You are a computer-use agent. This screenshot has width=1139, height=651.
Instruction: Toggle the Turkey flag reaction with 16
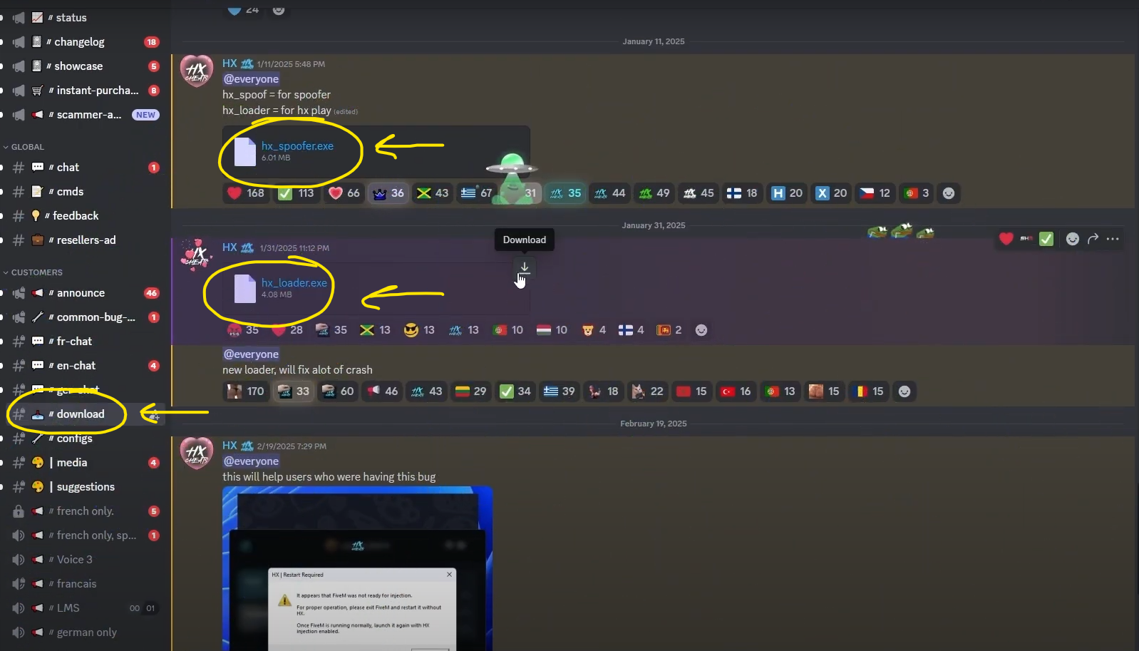point(736,391)
